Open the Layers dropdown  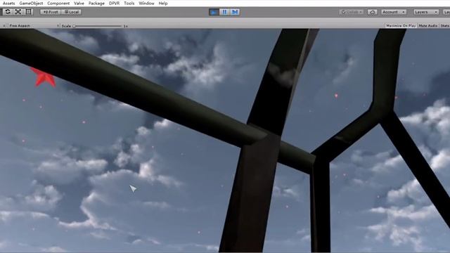point(426,12)
